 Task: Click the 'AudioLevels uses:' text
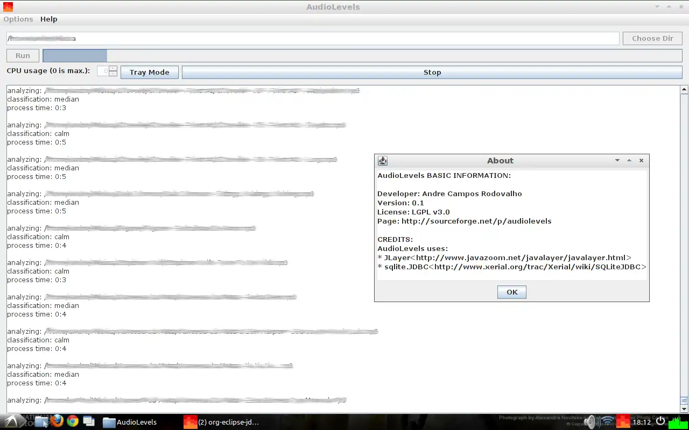[412, 248]
